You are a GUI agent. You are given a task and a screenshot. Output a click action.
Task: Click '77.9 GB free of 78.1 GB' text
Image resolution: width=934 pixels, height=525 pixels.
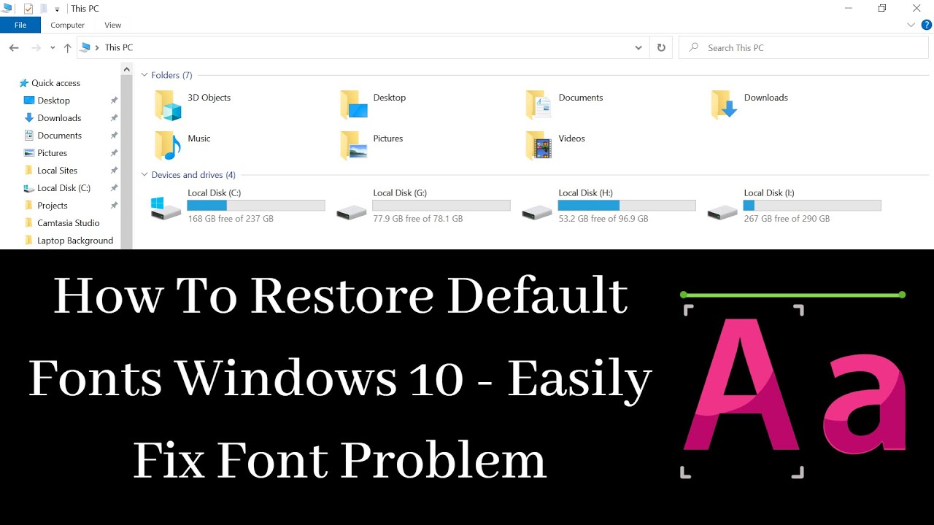(x=417, y=219)
